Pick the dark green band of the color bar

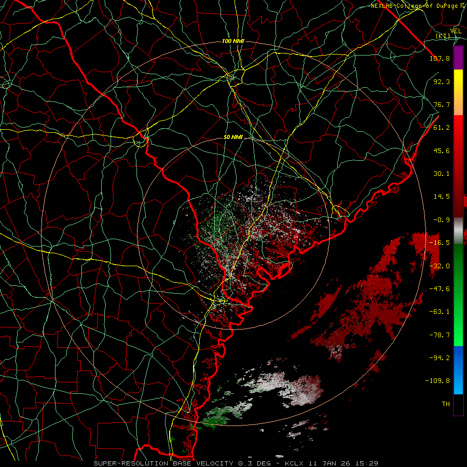(458, 268)
